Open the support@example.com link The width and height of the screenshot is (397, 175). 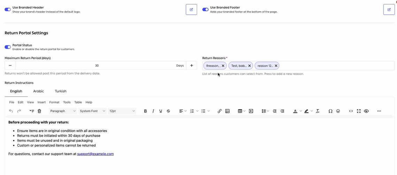[95, 154]
